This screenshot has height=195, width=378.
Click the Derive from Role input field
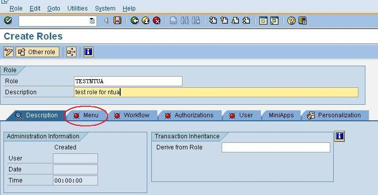(276, 147)
